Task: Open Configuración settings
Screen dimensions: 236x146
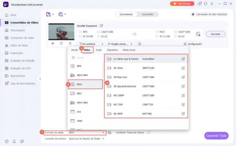Action: point(193,44)
